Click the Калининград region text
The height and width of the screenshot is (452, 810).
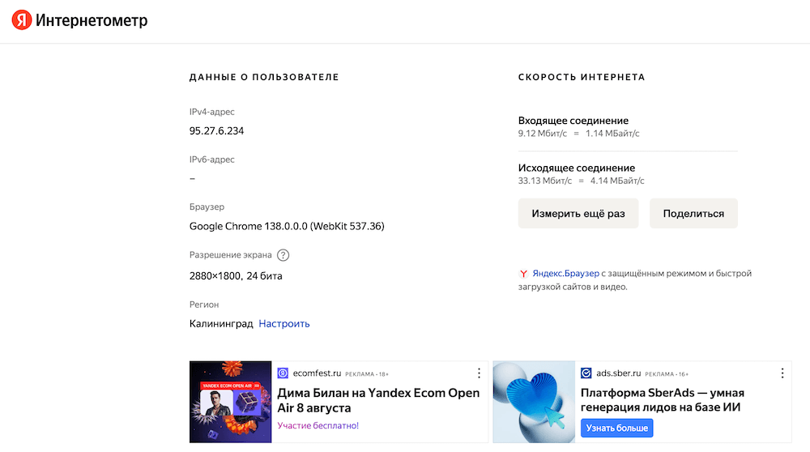click(221, 324)
